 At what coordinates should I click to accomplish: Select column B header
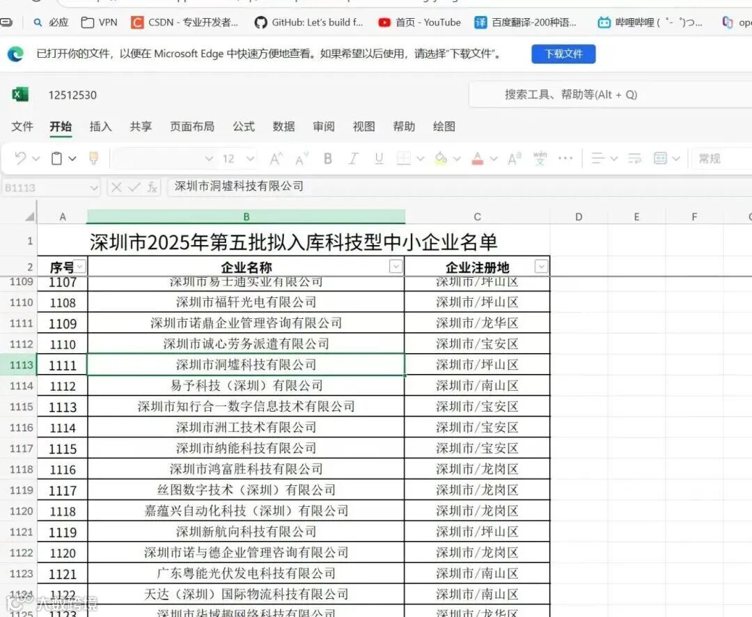246,217
